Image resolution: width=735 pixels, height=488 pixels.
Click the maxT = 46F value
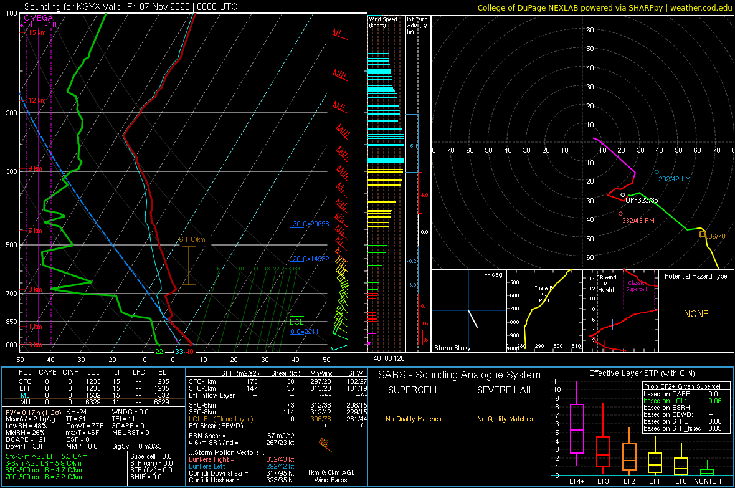click(82, 433)
